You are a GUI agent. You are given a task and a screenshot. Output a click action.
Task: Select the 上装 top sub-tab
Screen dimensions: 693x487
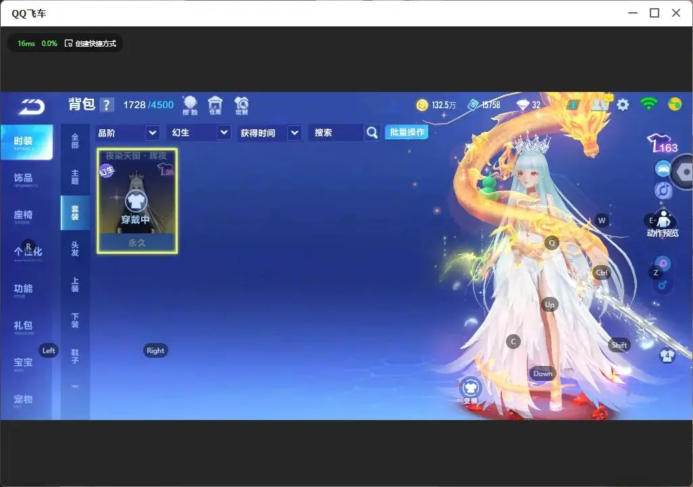(x=75, y=285)
